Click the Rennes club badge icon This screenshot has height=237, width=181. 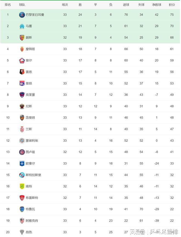click(22, 72)
